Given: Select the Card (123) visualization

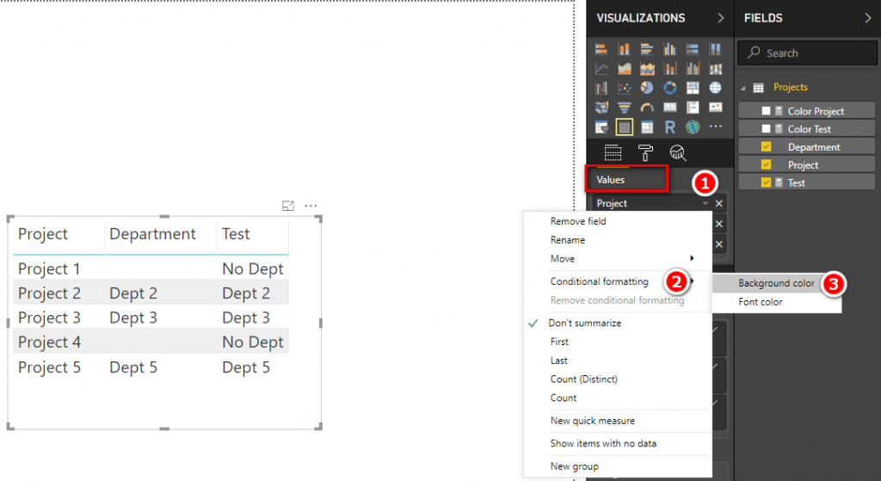Looking at the screenshot, I should tap(669, 108).
